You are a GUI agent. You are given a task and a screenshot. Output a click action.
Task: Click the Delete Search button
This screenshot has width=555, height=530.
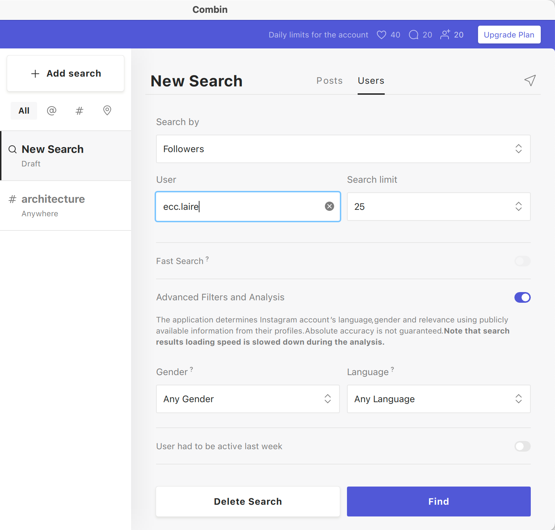point(248,502)
